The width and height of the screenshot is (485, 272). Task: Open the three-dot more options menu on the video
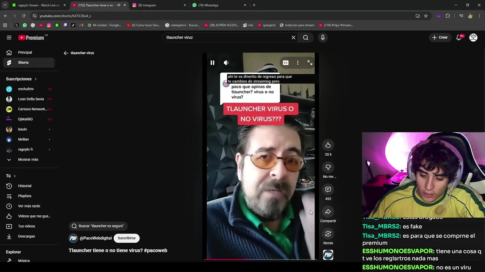point(298,63)
